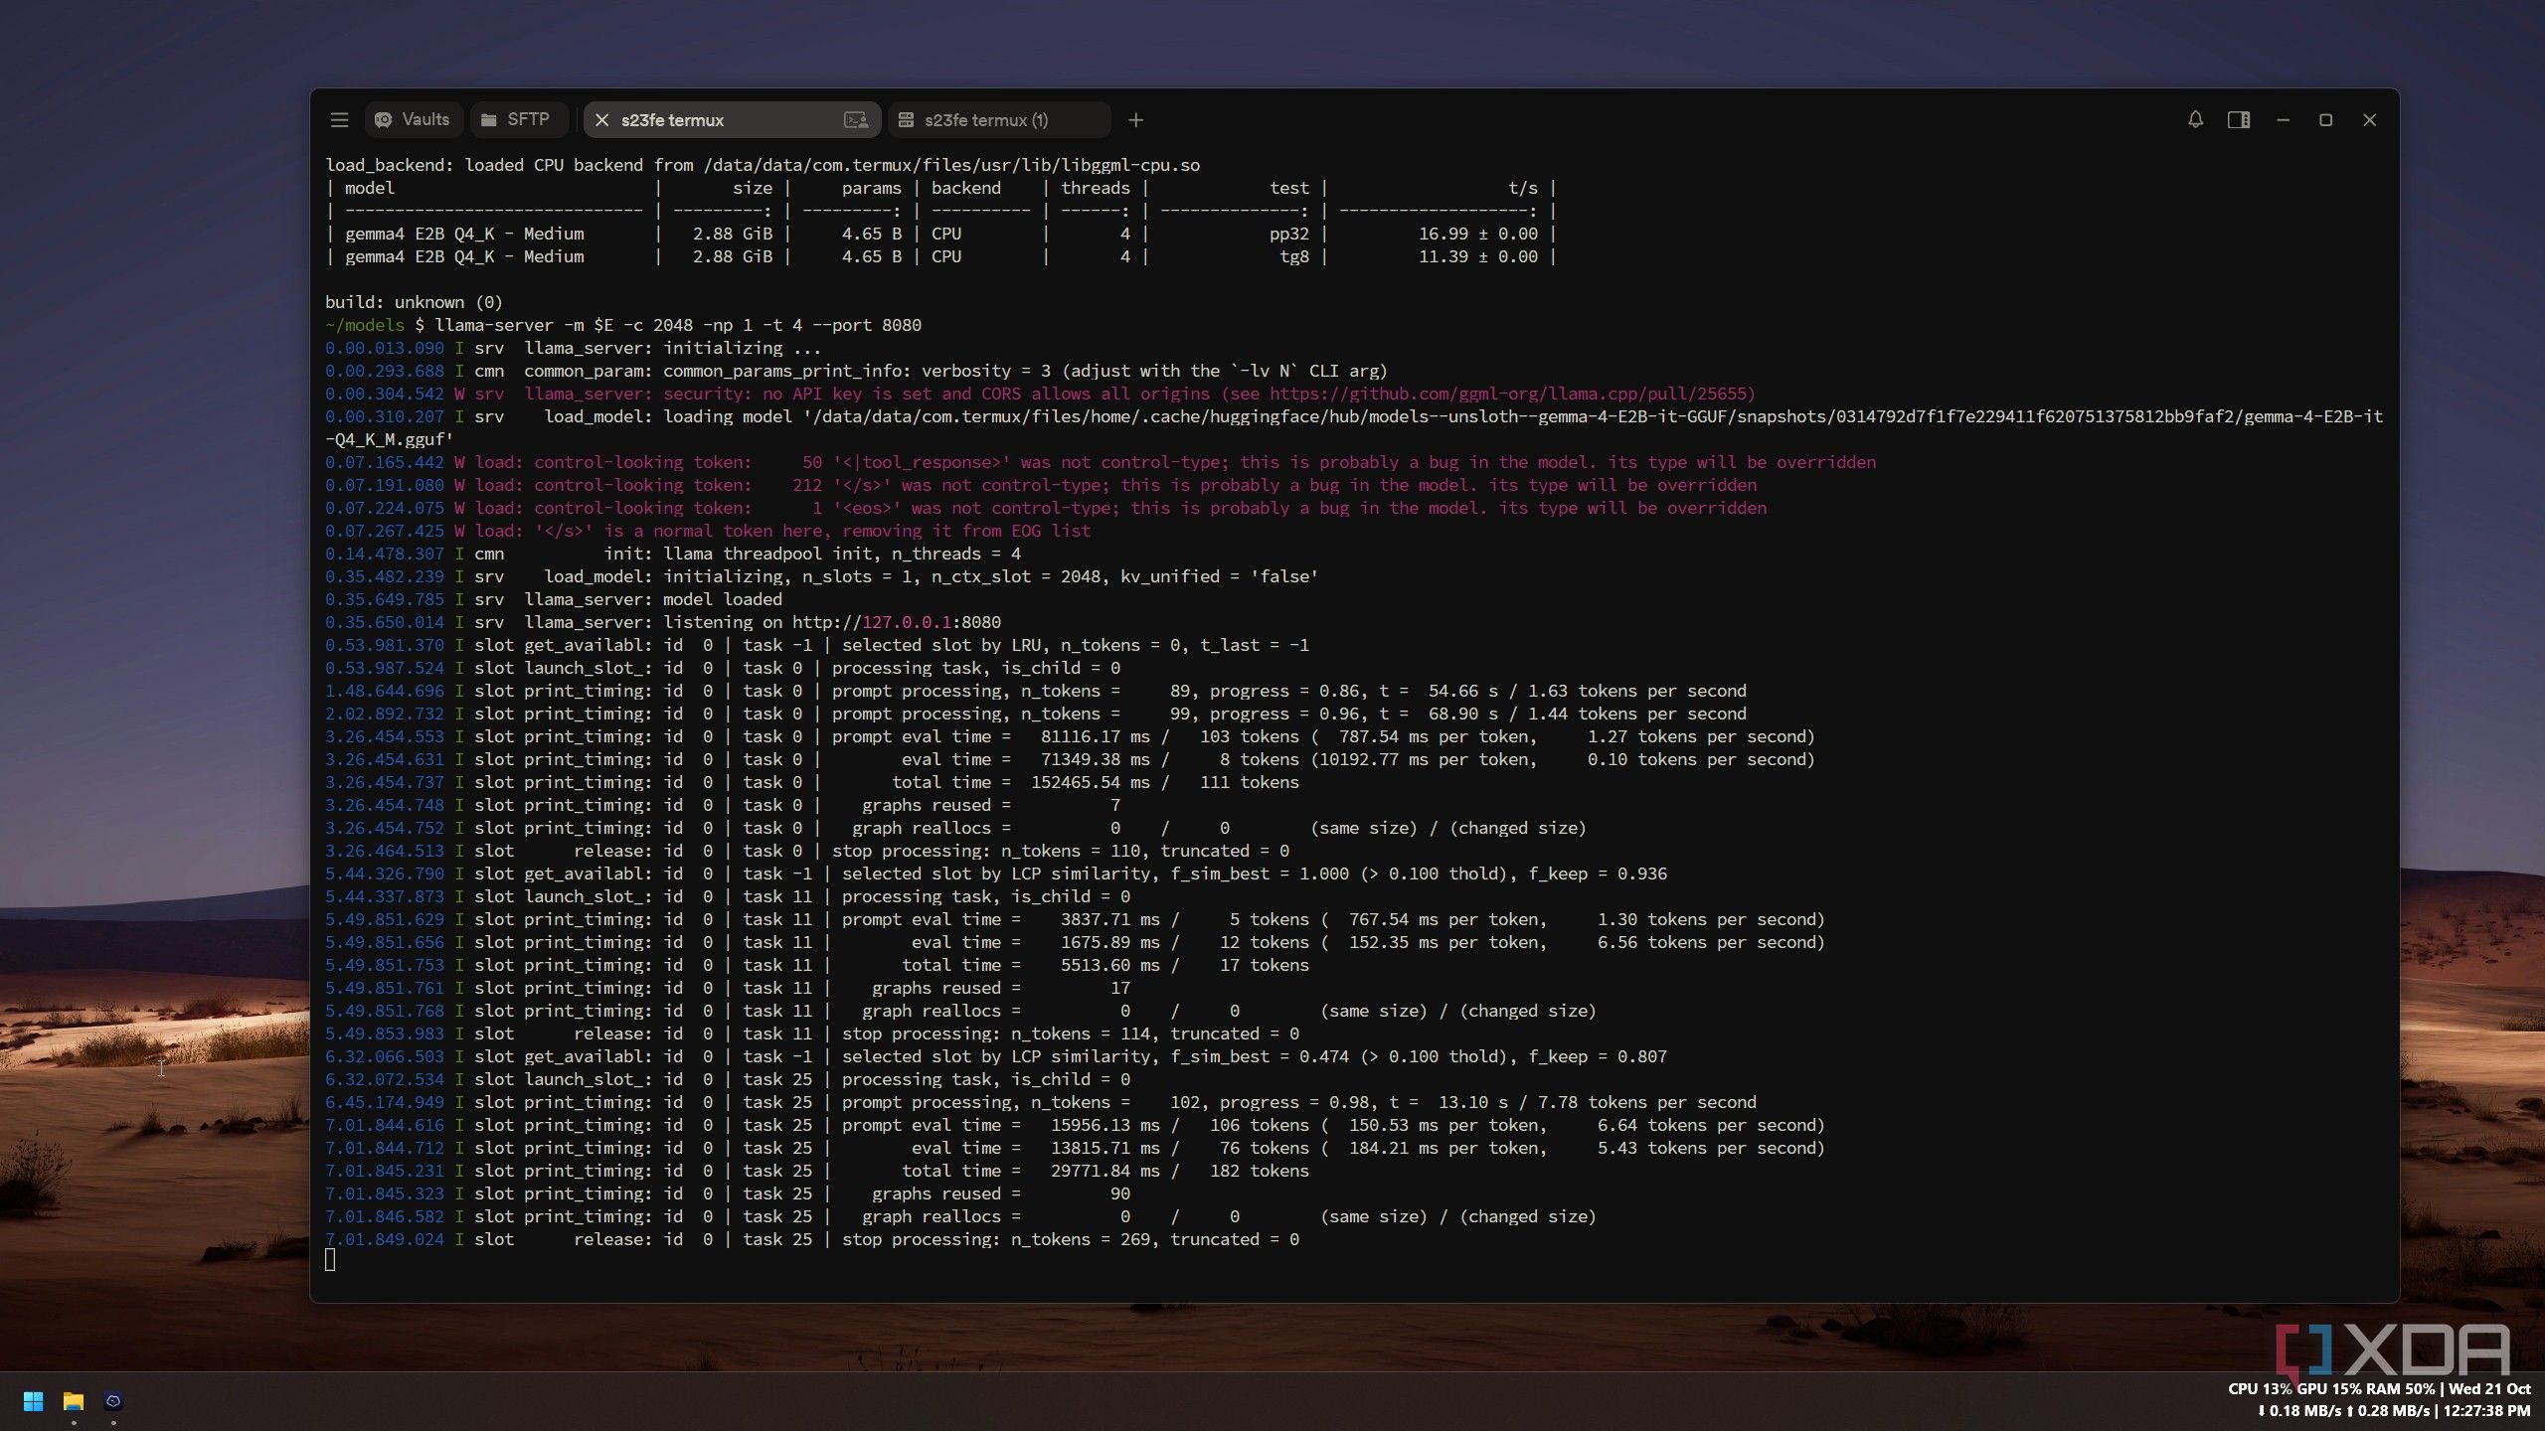Image resolution: width=2545 pixels, height=1431 pixels.
Task: Select the s23fe termux tab
Action: tap(732, 120)
